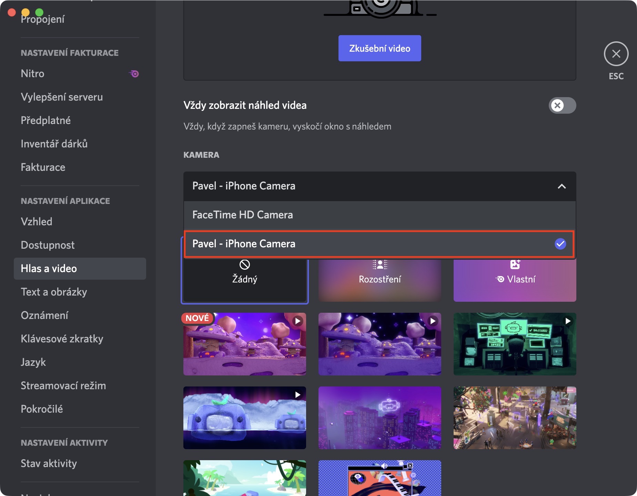Play the icy Discord robot animated background
Viewport: 637px width, 496px height.
[x=298, y=395]
